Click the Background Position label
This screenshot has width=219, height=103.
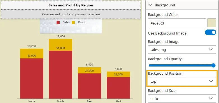(165, 73)
